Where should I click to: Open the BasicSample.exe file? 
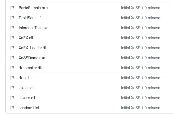(33, 8)
